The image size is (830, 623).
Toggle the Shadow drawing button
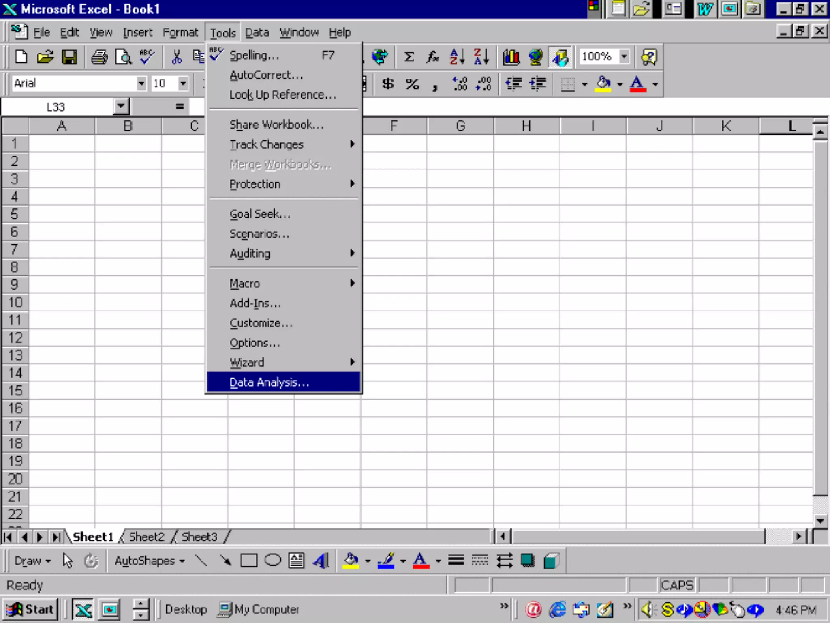[527, 561]
